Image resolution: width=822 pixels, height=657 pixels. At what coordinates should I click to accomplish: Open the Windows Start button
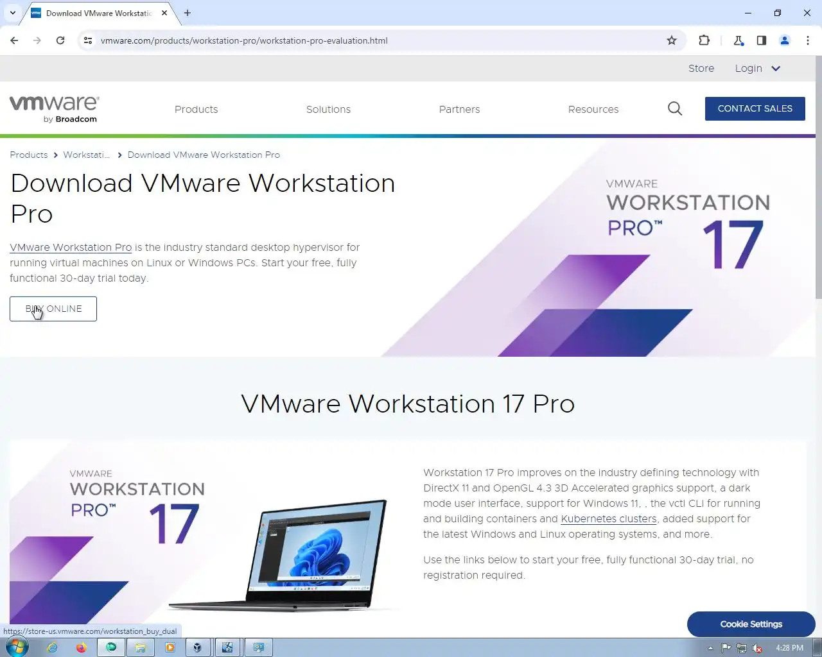(x=17, y=647)
